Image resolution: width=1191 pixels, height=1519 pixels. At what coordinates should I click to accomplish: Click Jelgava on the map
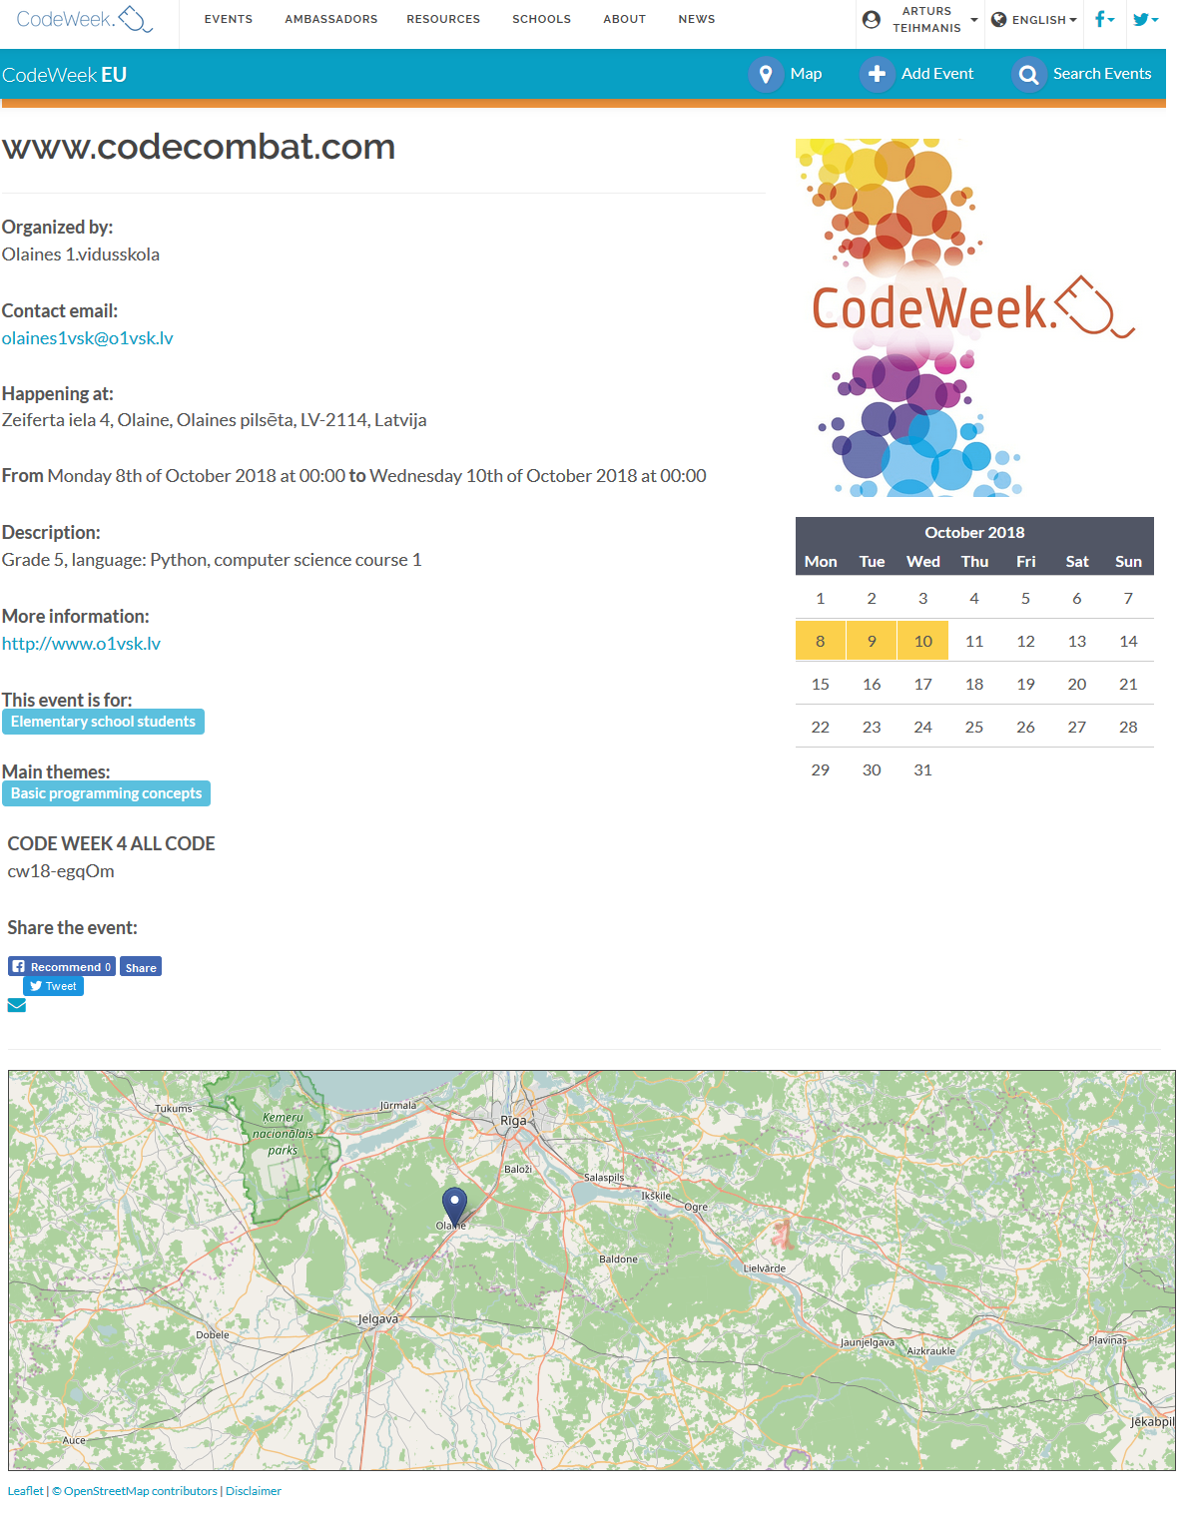pyautogui.click(x=378, y=1319)
